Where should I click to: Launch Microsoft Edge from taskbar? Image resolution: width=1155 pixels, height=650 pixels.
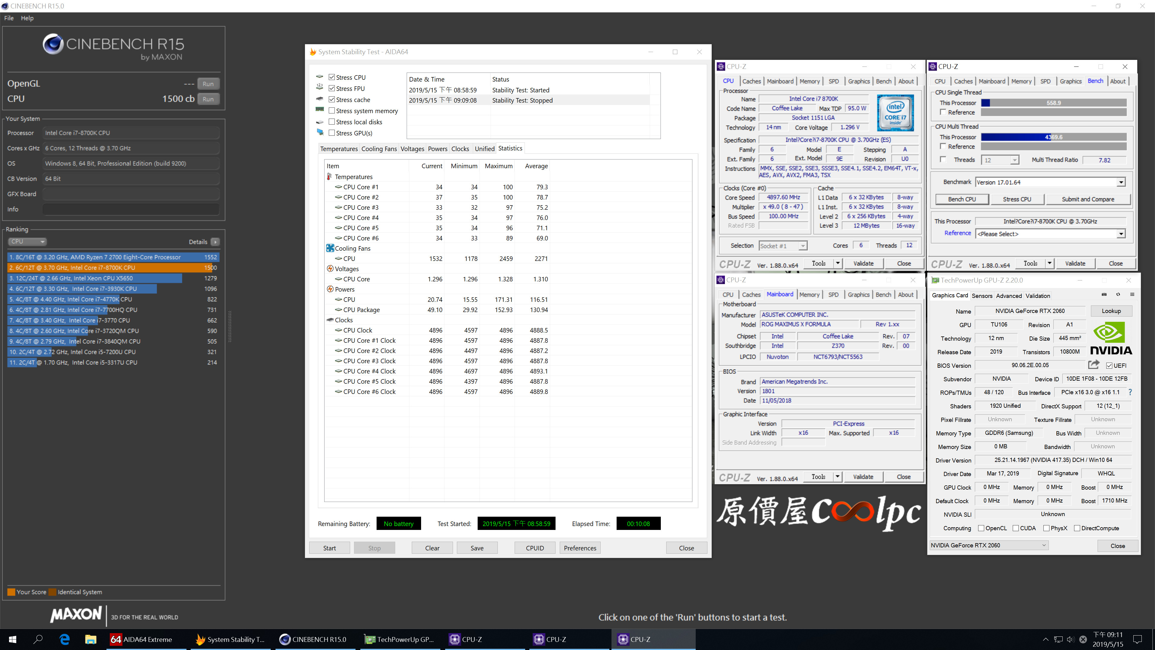[65, 639]
